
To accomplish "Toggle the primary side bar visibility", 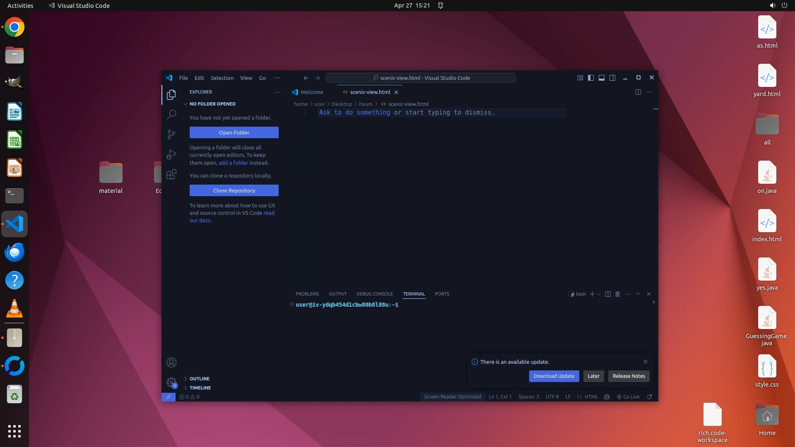I will pos(591,78).
